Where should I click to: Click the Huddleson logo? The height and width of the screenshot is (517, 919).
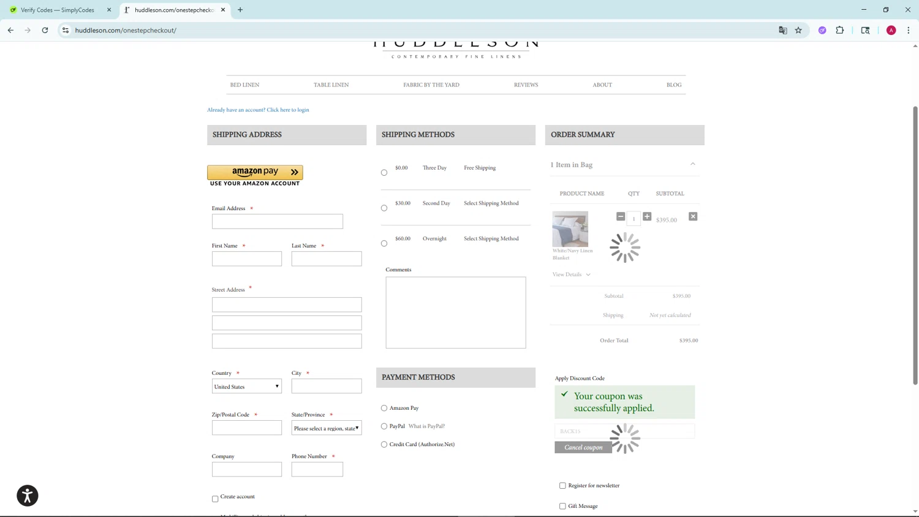(456, 49)
